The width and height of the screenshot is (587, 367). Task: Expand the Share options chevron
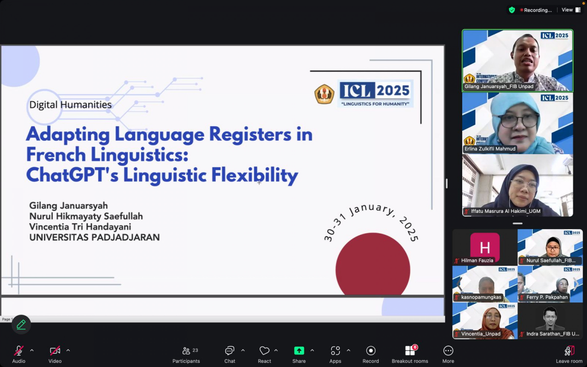click(x=312, y=350)
